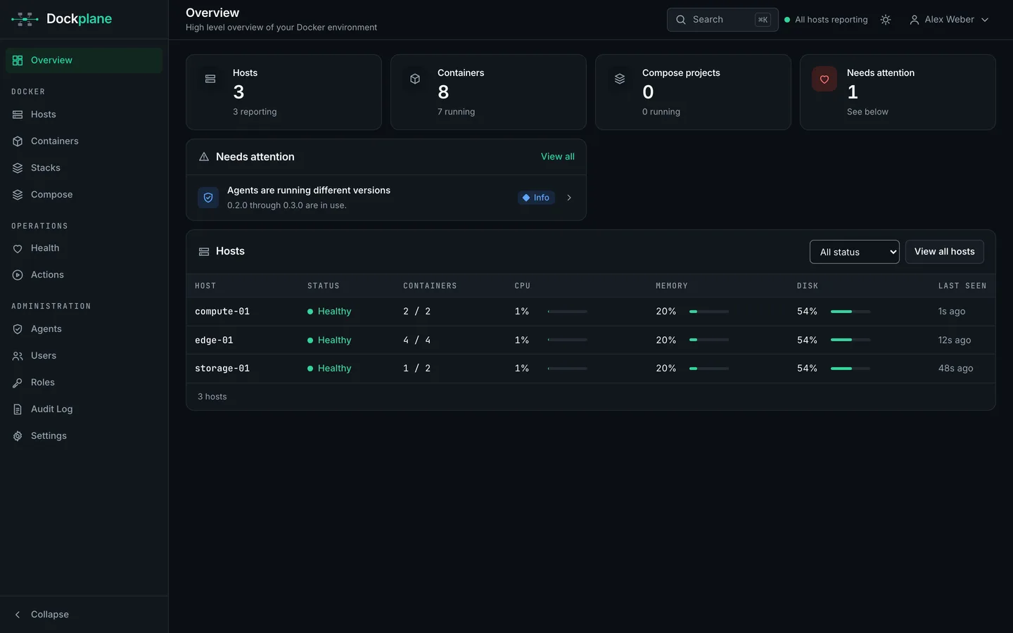The image size is (1013, 633).
Task: Open the Alex Weber account menu
Action: pyautogui.click(x=949, y=20)
